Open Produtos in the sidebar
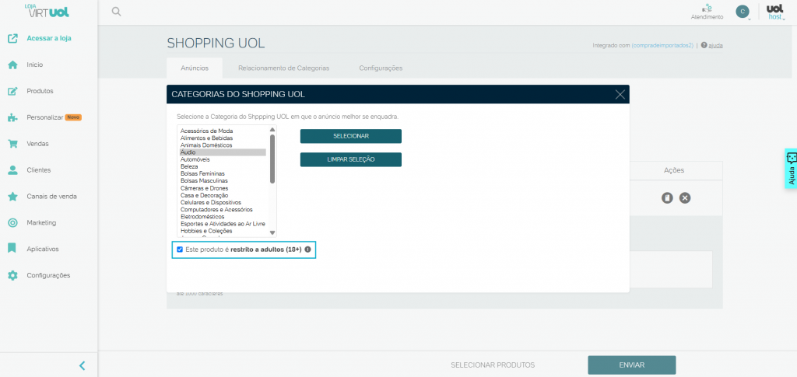This screenshot has height=377, width=797. click(40, 91)
